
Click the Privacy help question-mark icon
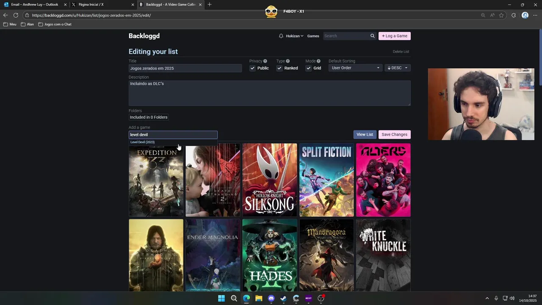point(265,61)
